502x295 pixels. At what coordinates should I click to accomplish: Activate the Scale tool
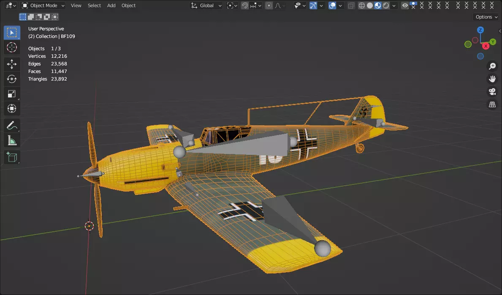pos(12,94)
